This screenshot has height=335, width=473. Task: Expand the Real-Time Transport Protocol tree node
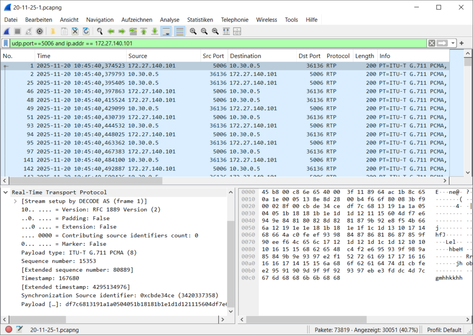click(5, 192)
